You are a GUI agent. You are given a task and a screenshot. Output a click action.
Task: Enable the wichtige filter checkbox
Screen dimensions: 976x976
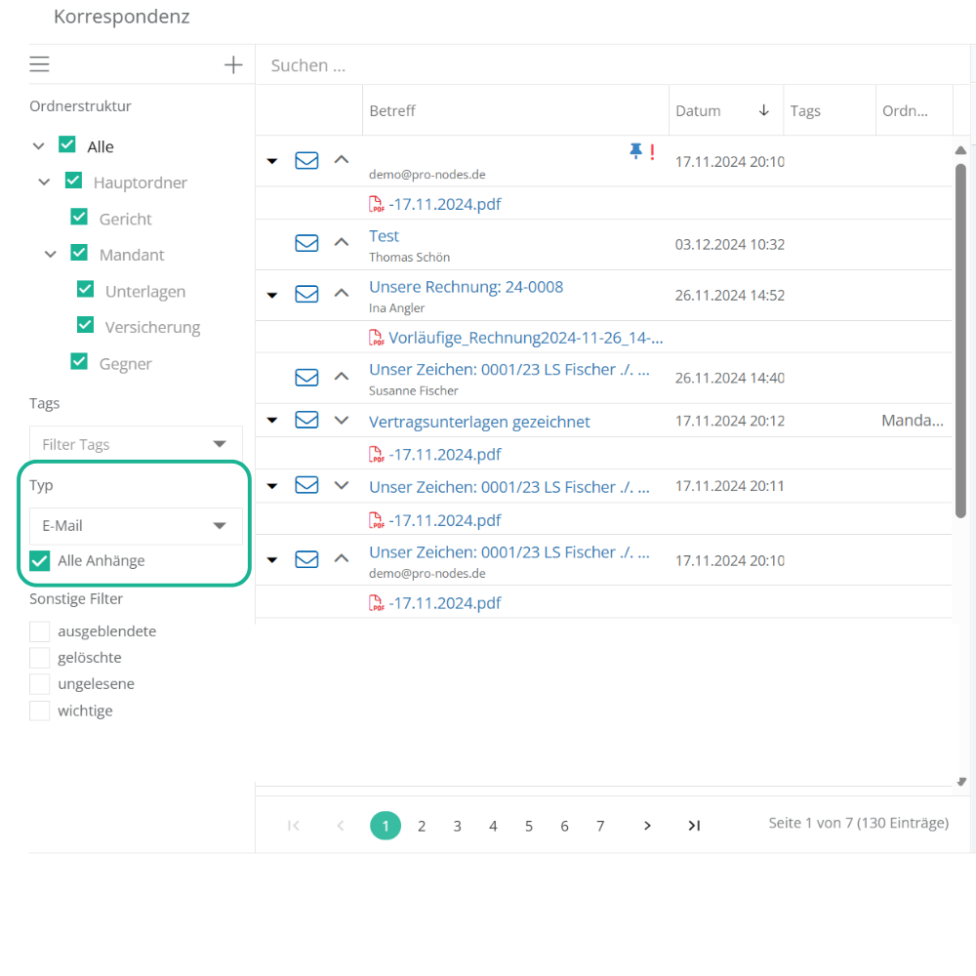pos(40,711)
